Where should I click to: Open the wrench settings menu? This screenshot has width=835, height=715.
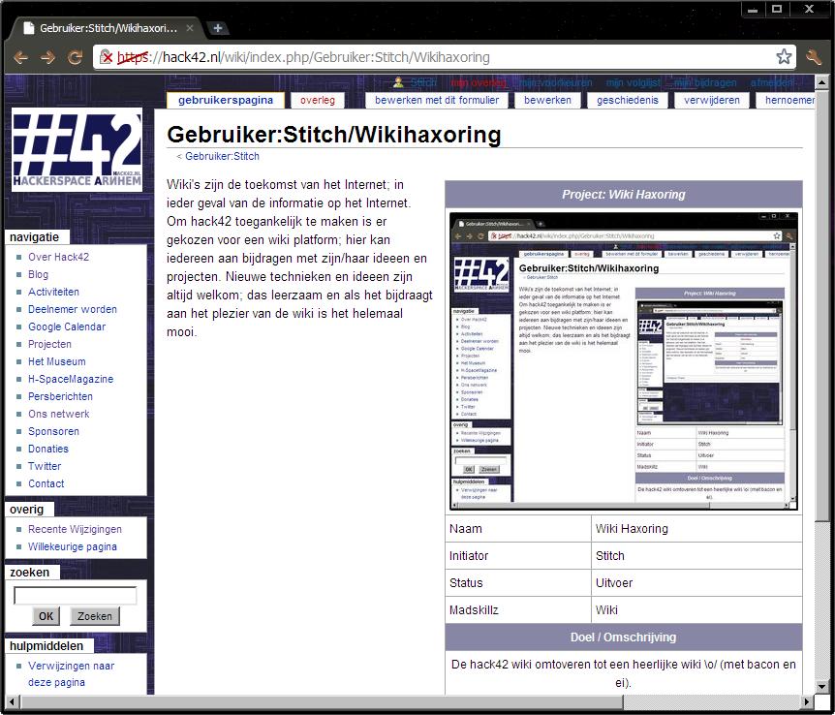(814, 57)
